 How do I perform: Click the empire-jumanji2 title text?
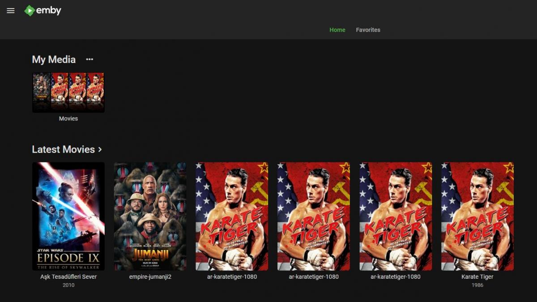point(150,276)
